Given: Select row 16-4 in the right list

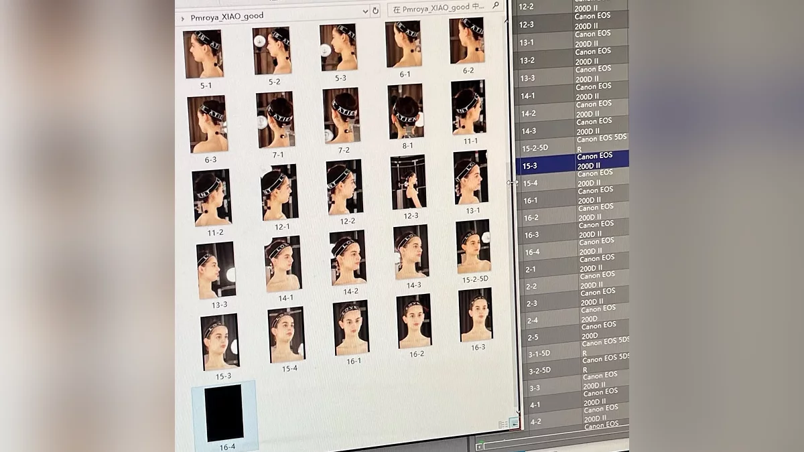Looking at the screenshot, I should [x=575, y=250].
